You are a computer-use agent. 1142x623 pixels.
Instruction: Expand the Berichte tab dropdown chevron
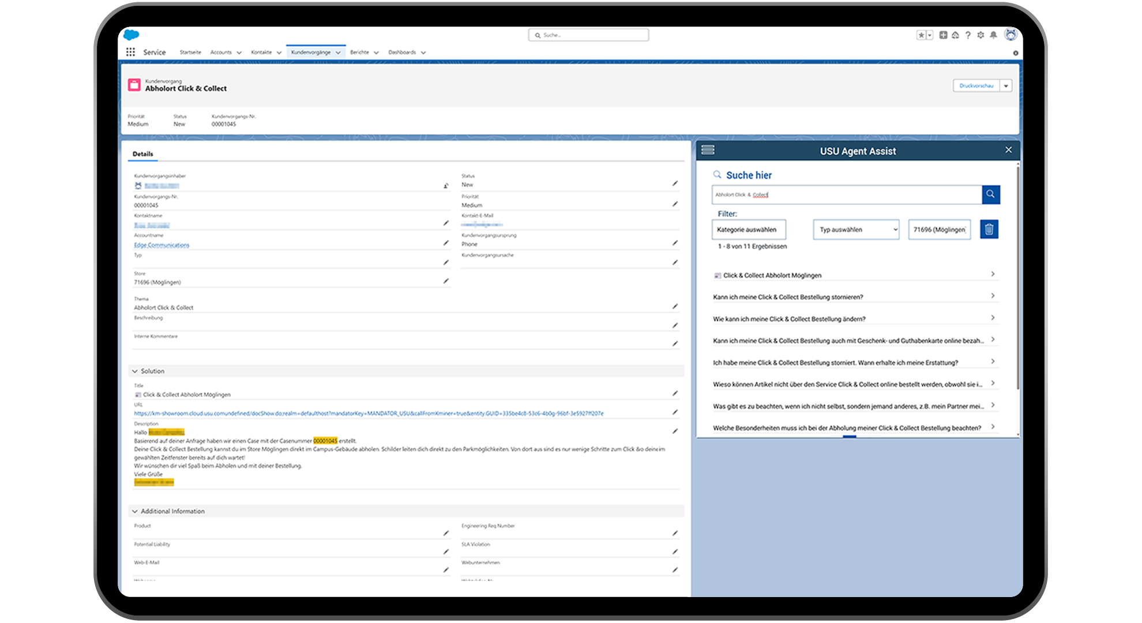click(x=376, y=52)
